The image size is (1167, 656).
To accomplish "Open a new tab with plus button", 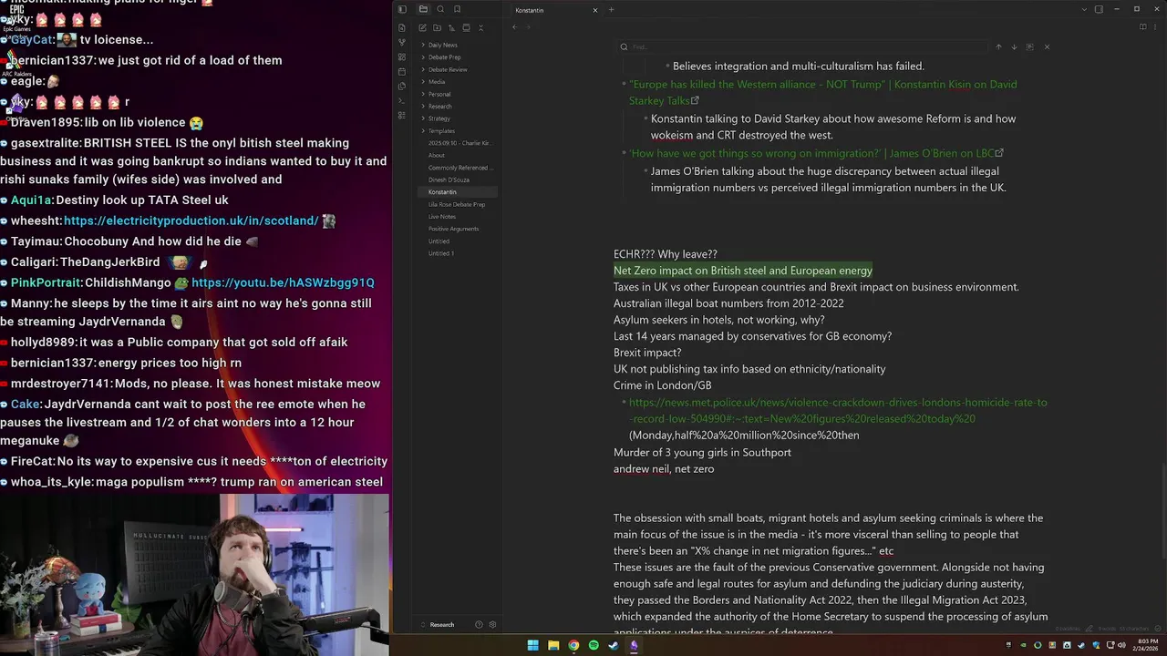I will point(611,10).
